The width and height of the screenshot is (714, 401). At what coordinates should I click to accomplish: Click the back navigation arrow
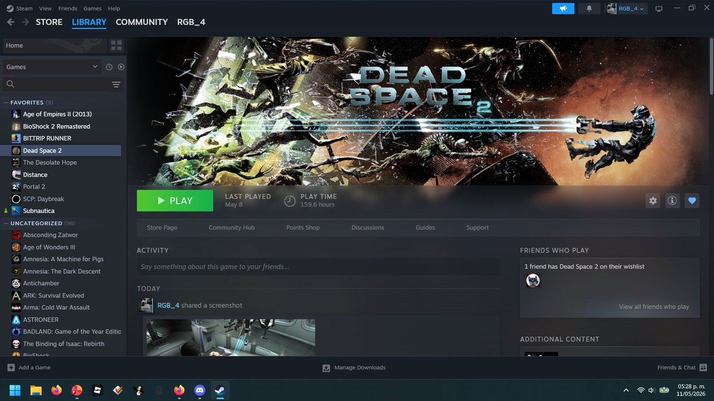pos(11,22)
